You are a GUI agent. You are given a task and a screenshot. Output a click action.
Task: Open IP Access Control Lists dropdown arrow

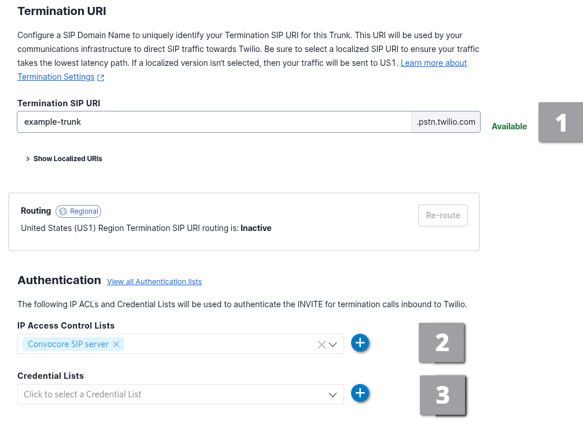tap(333, 345)
